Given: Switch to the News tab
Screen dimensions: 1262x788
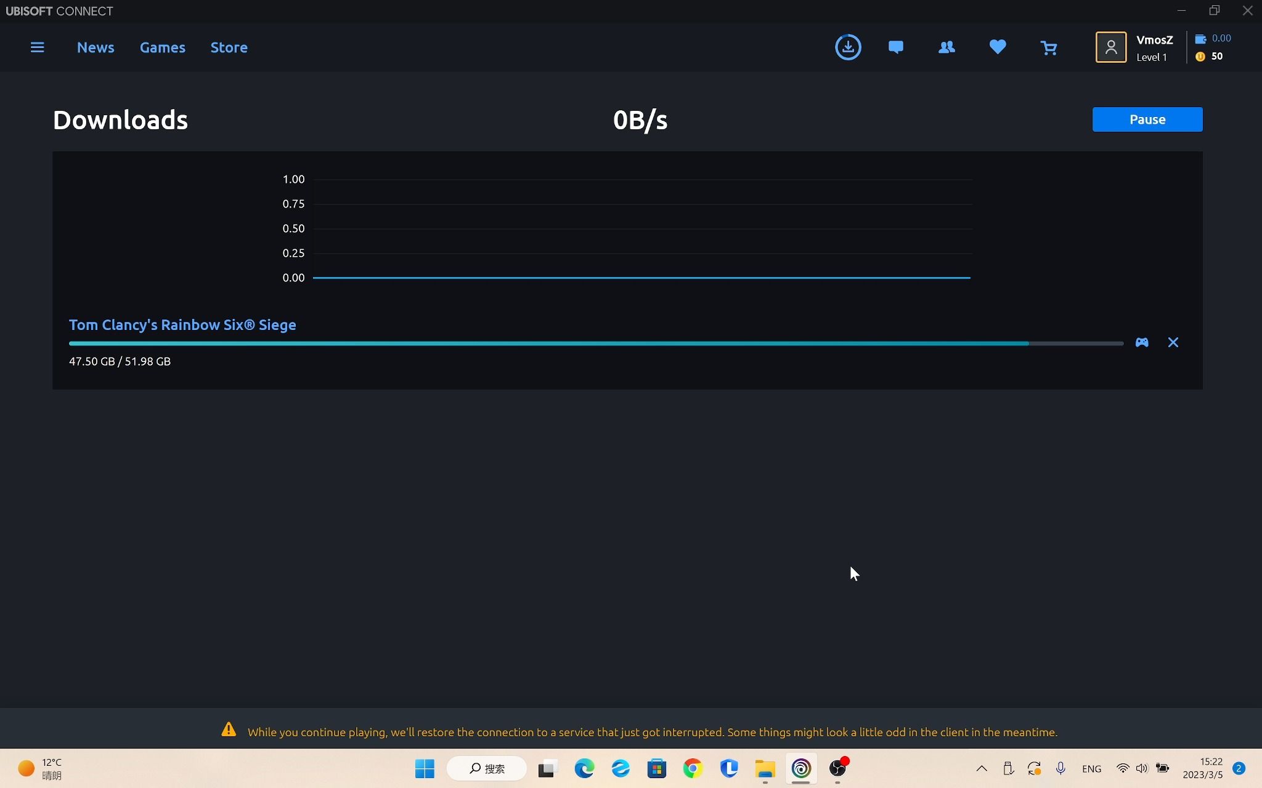Looking at the screenshot, I should pos(96,47).
